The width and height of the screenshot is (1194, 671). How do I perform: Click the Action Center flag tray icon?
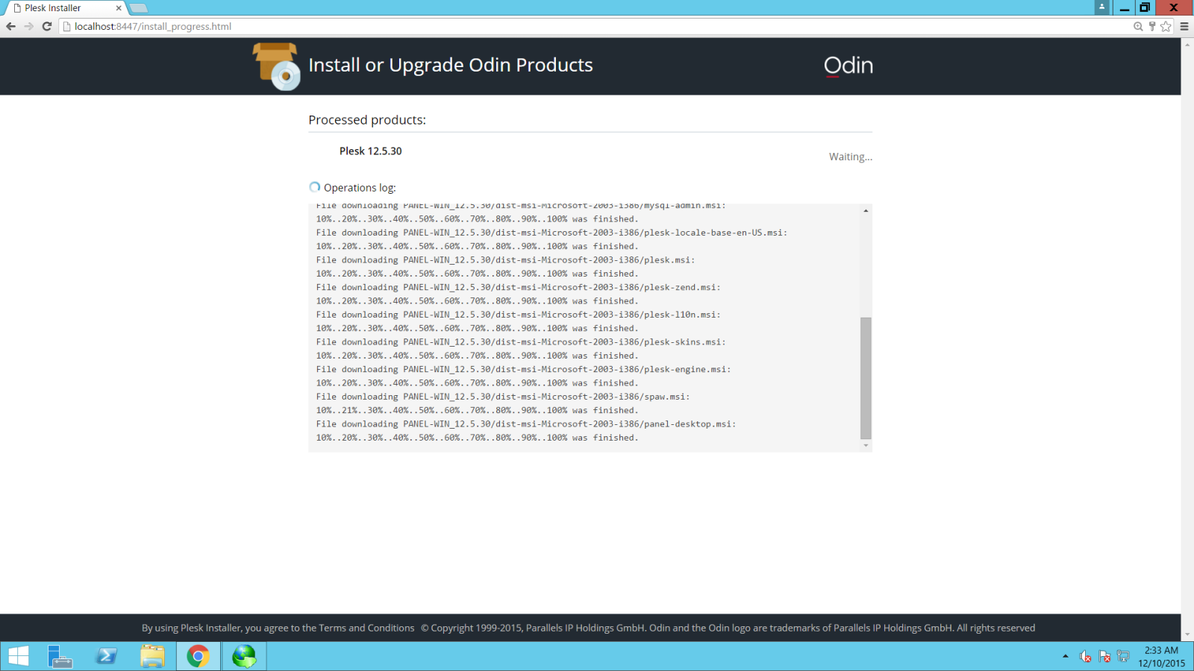[x=1104, y=657]
